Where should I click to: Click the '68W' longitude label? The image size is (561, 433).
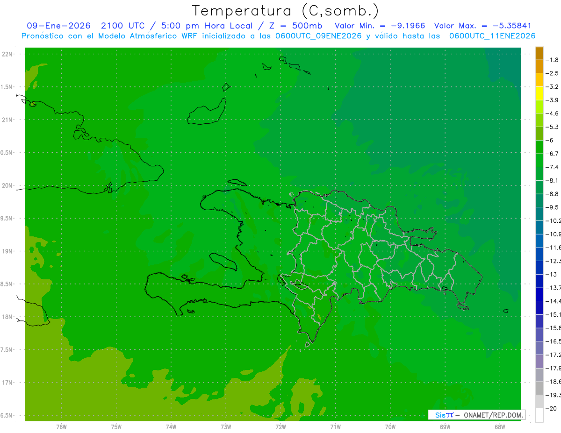(499, 426)
